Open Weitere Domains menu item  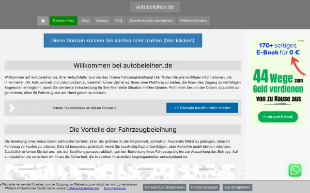pos(193,21)
